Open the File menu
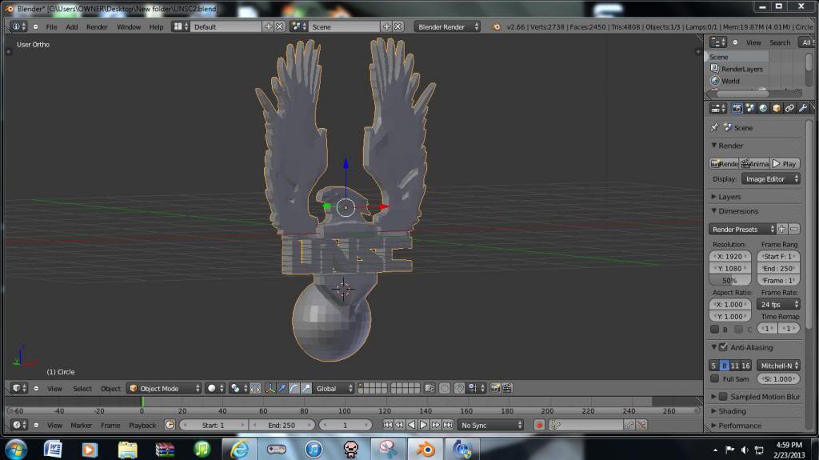Viewport: 819px width, 460px height. [x=52, y=26]
